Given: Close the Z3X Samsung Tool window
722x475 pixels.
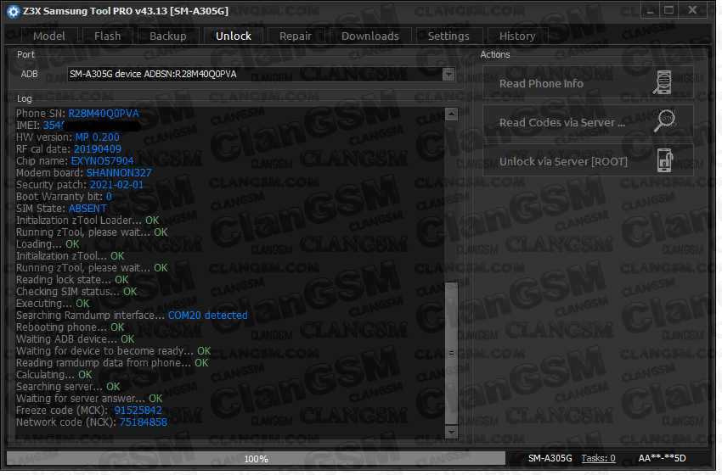Looking at the screenshot, I should coord(692,10).
